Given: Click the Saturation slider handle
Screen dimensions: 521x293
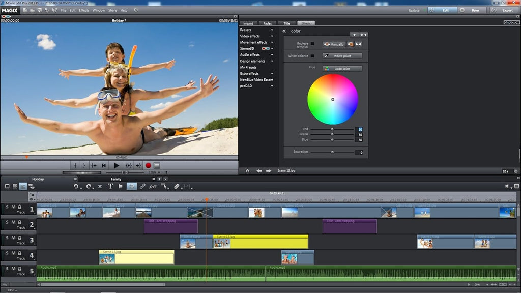Looking at the screenshot, I should click(332, 152).
